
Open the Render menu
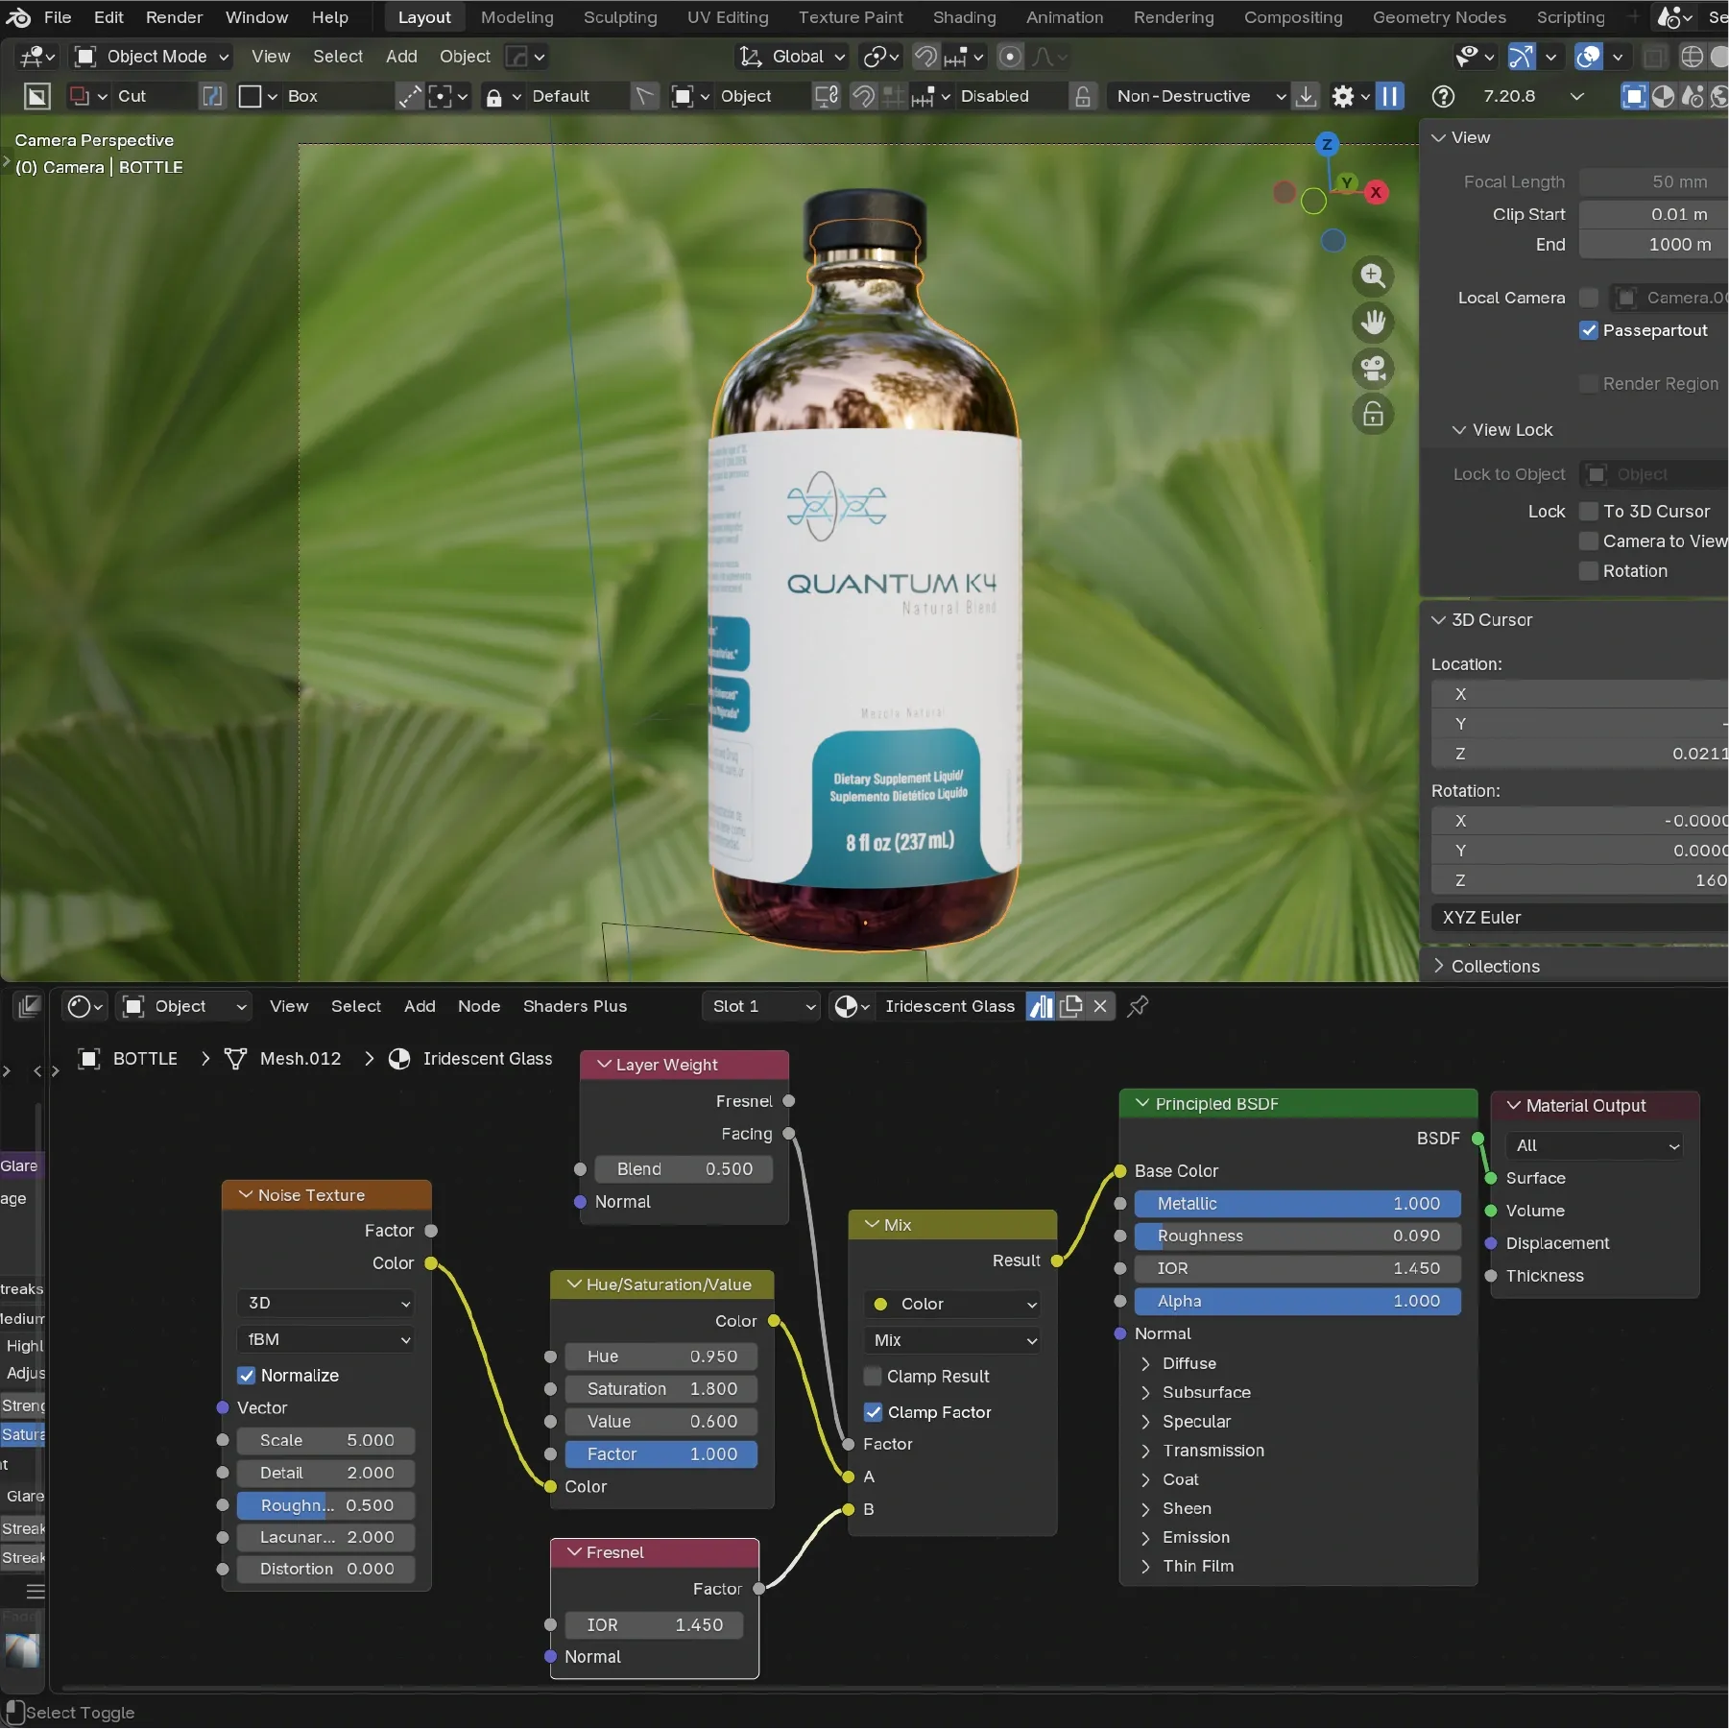click(x=174, y=17)
